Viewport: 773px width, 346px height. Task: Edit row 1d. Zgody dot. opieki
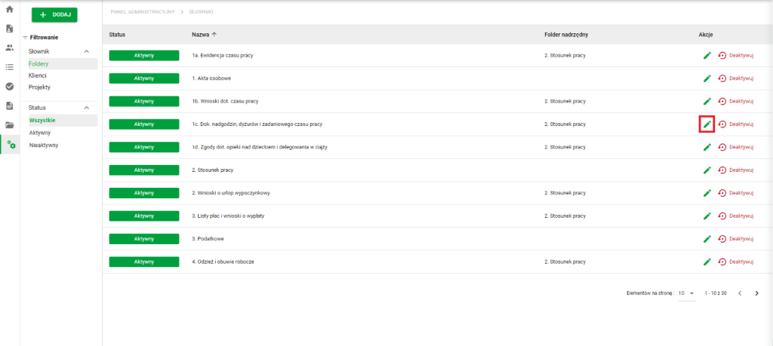(707, 147)
